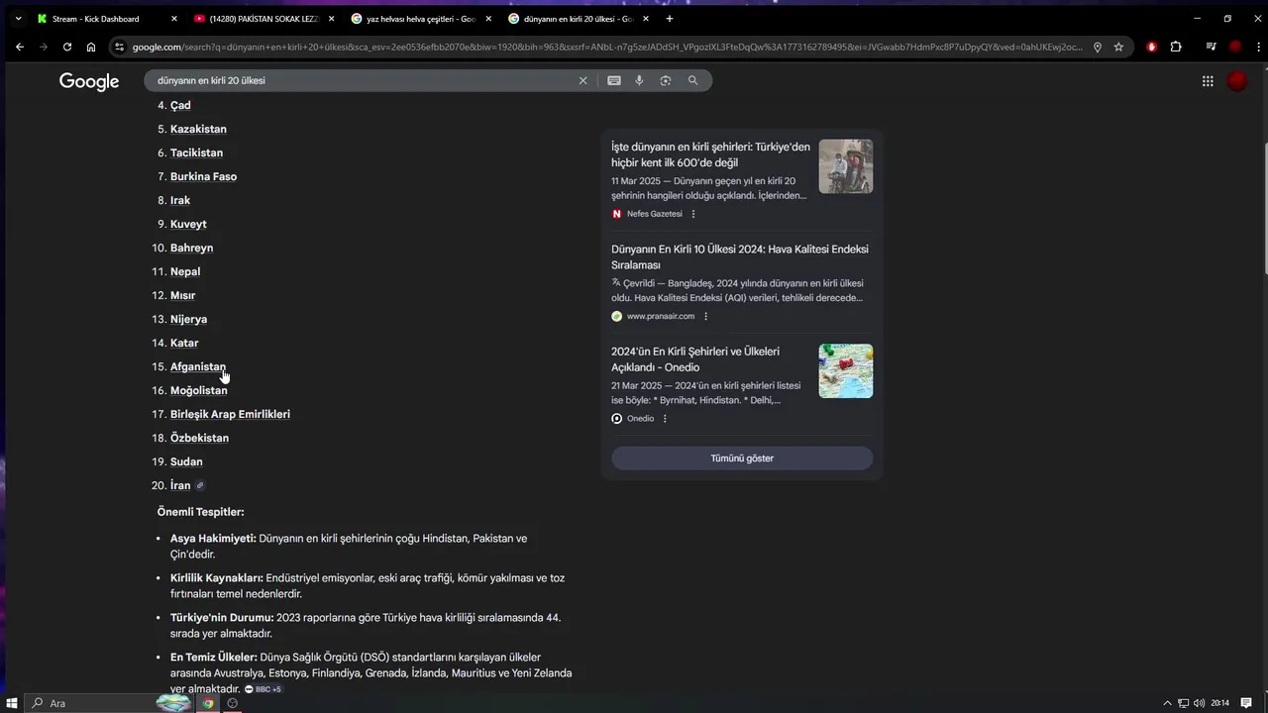Click the browser address bar URL

(x=606, y=47)
